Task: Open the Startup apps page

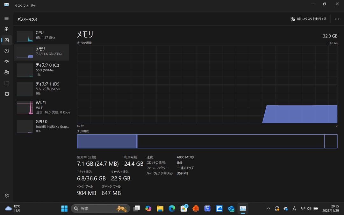Action: point(6,61)
